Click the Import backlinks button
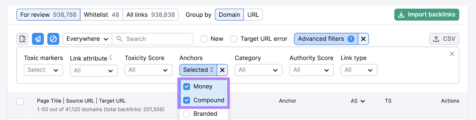The height and width of the screenshot is (120, 476). pyautogui.click(x=427, y=15)
